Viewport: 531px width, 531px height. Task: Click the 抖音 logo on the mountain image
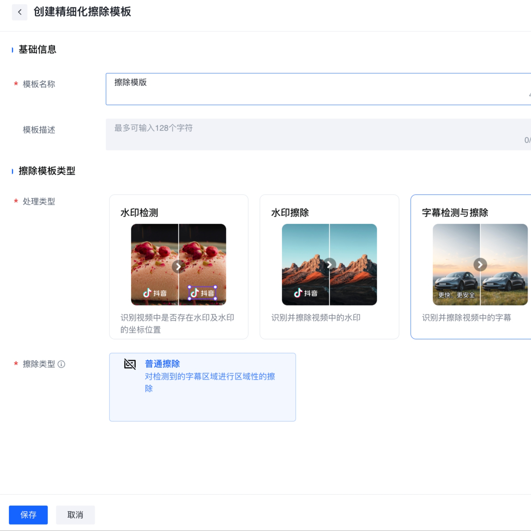pyautogui.click(x=306, y=293)
